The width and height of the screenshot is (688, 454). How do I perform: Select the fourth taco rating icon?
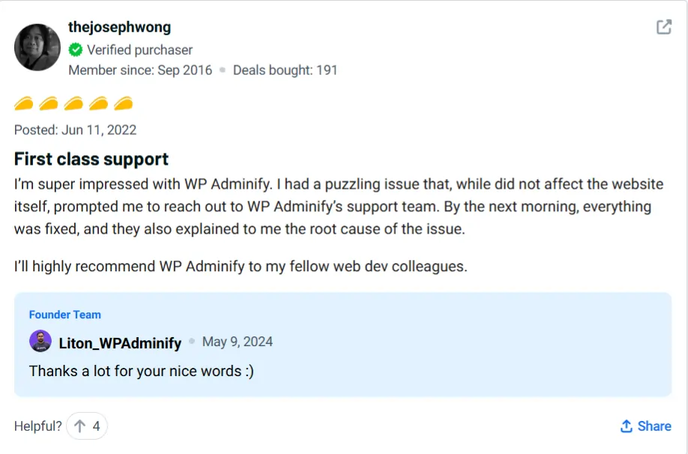click(100, 103)
